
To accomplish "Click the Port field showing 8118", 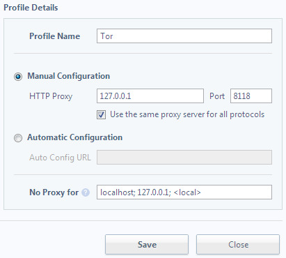I will pyautogui.click(x=251, y=96).
